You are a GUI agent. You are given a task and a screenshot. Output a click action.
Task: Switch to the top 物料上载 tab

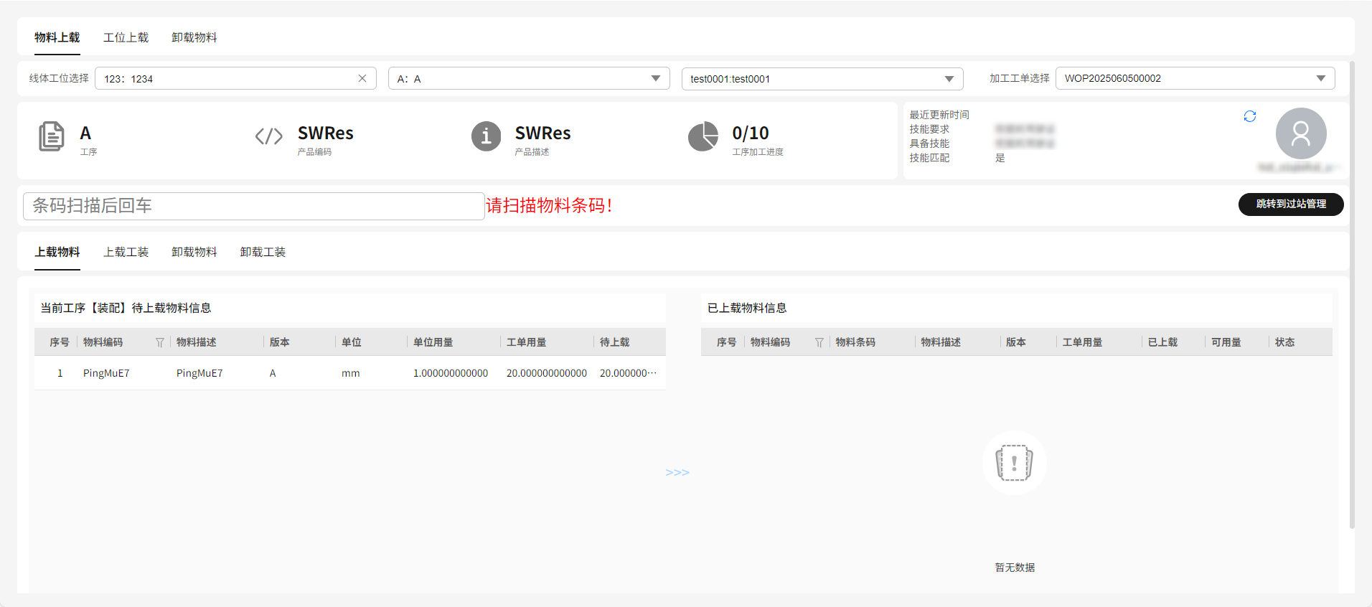pos(57,37)
